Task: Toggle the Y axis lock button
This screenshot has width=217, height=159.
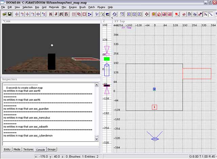Action: 134,14
